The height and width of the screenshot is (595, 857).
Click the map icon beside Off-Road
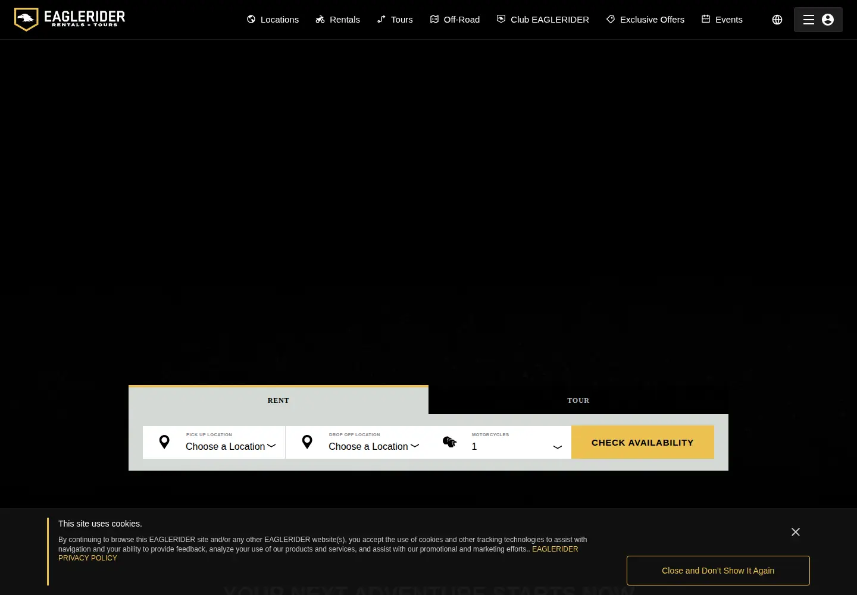434,19
